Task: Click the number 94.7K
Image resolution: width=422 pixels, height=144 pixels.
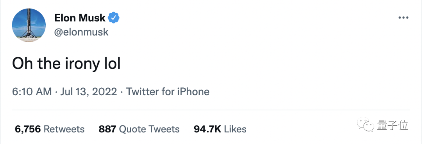Action: 207,129
